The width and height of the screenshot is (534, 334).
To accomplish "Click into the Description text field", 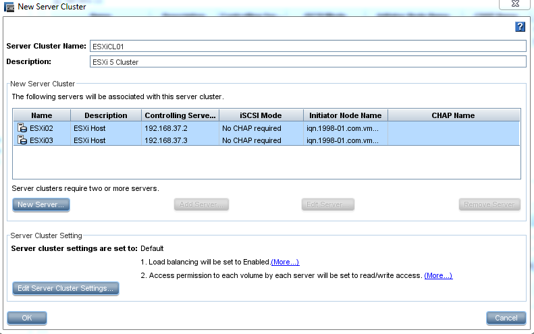I will pos(307,62).
